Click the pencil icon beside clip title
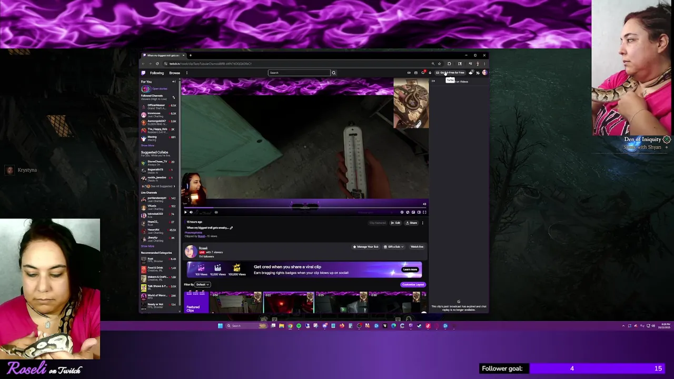Image resolution: width=674 pixels, height=379 pixels. pyautogui.click(x=231, y=228)
